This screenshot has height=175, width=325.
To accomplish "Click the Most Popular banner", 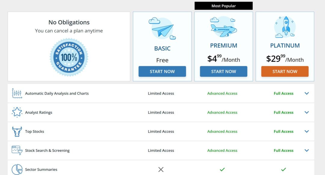I will 224,5.
